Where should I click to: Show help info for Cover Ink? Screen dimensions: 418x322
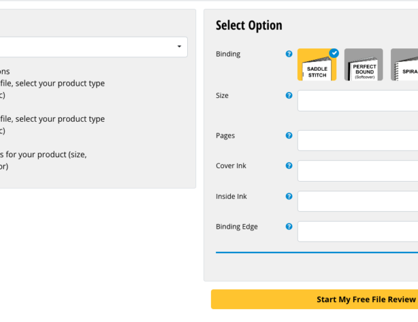(x=289, y=166)
